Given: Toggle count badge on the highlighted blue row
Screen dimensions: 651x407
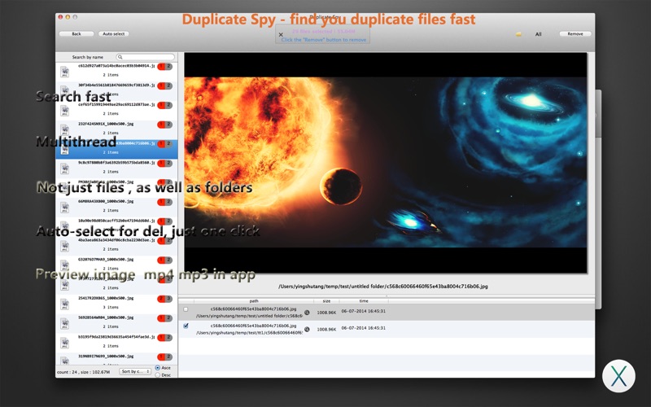Looking at the screenshot, I should tap(165, 144).
